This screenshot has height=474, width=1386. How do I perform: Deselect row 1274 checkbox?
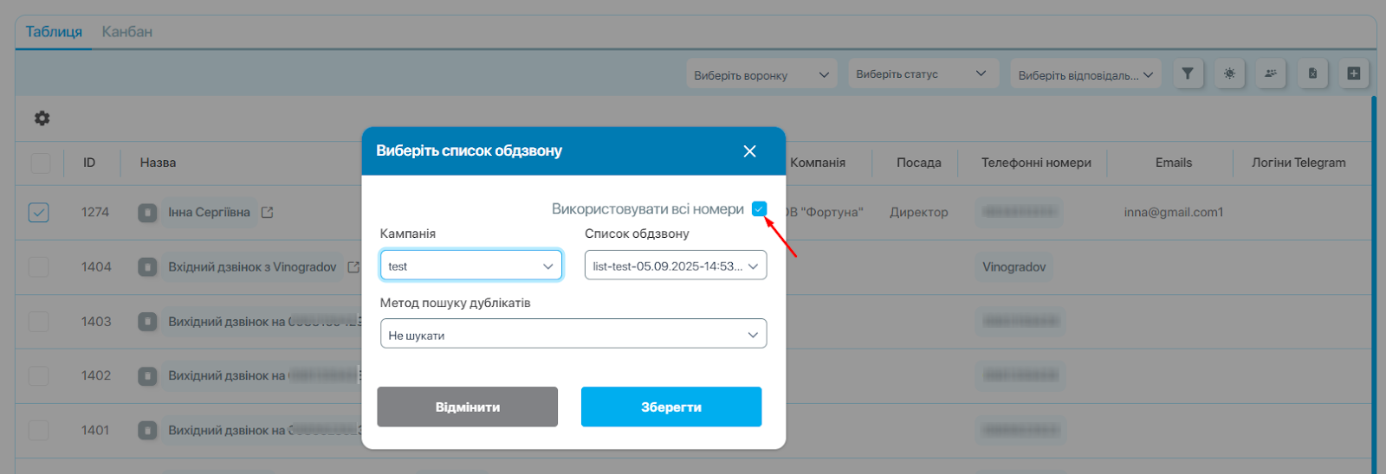[x=39, y=212]
